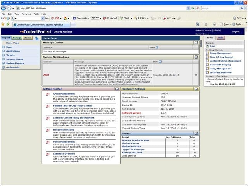Open Spyware Results By Host report

[135, 140]
